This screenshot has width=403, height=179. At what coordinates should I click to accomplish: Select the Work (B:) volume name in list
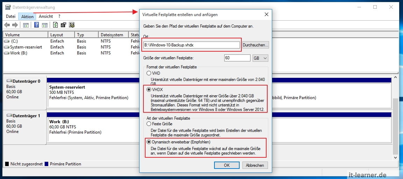point(19,53)
